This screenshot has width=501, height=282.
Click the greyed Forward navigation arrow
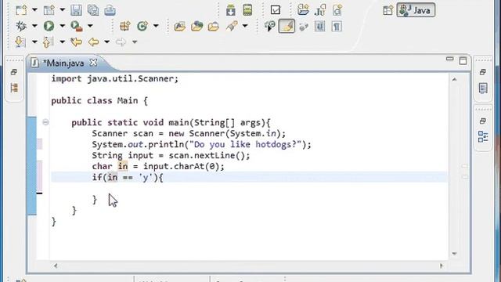[121, 42]
